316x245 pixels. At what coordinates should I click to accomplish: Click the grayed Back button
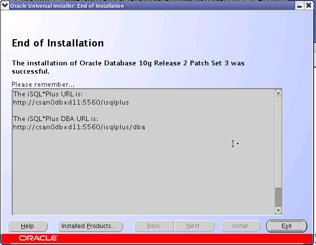(154, 226)
